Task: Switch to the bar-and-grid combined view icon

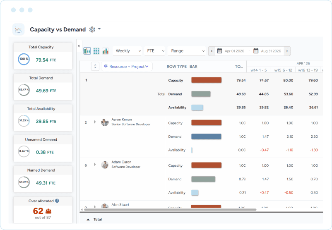Action: (87, 51)
